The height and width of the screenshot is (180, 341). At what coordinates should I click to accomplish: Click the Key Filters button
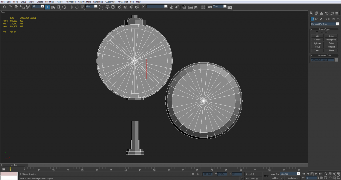(292, 178)
